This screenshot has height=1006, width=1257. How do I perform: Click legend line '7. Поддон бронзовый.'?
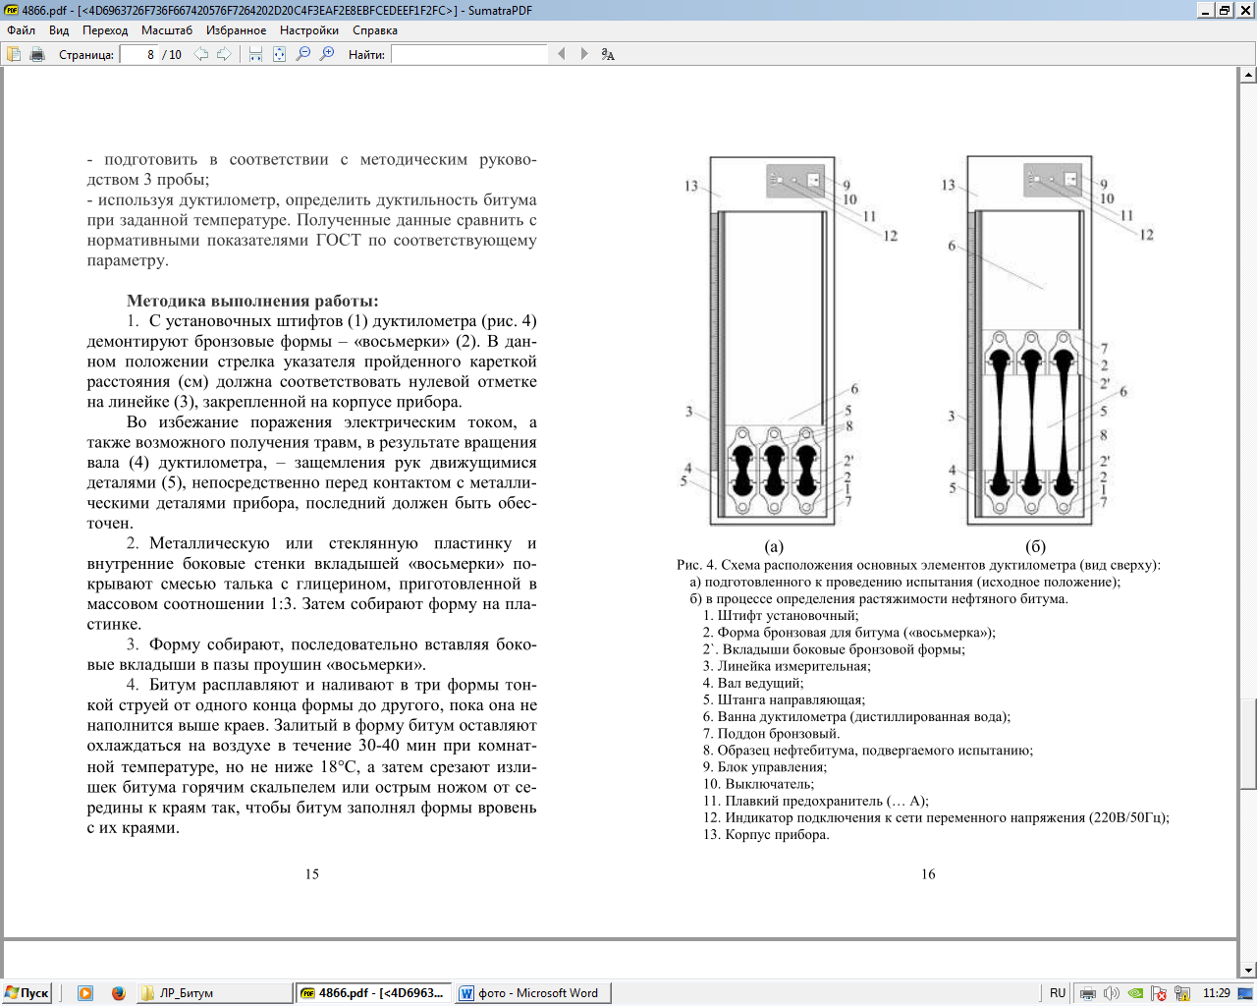771,734
